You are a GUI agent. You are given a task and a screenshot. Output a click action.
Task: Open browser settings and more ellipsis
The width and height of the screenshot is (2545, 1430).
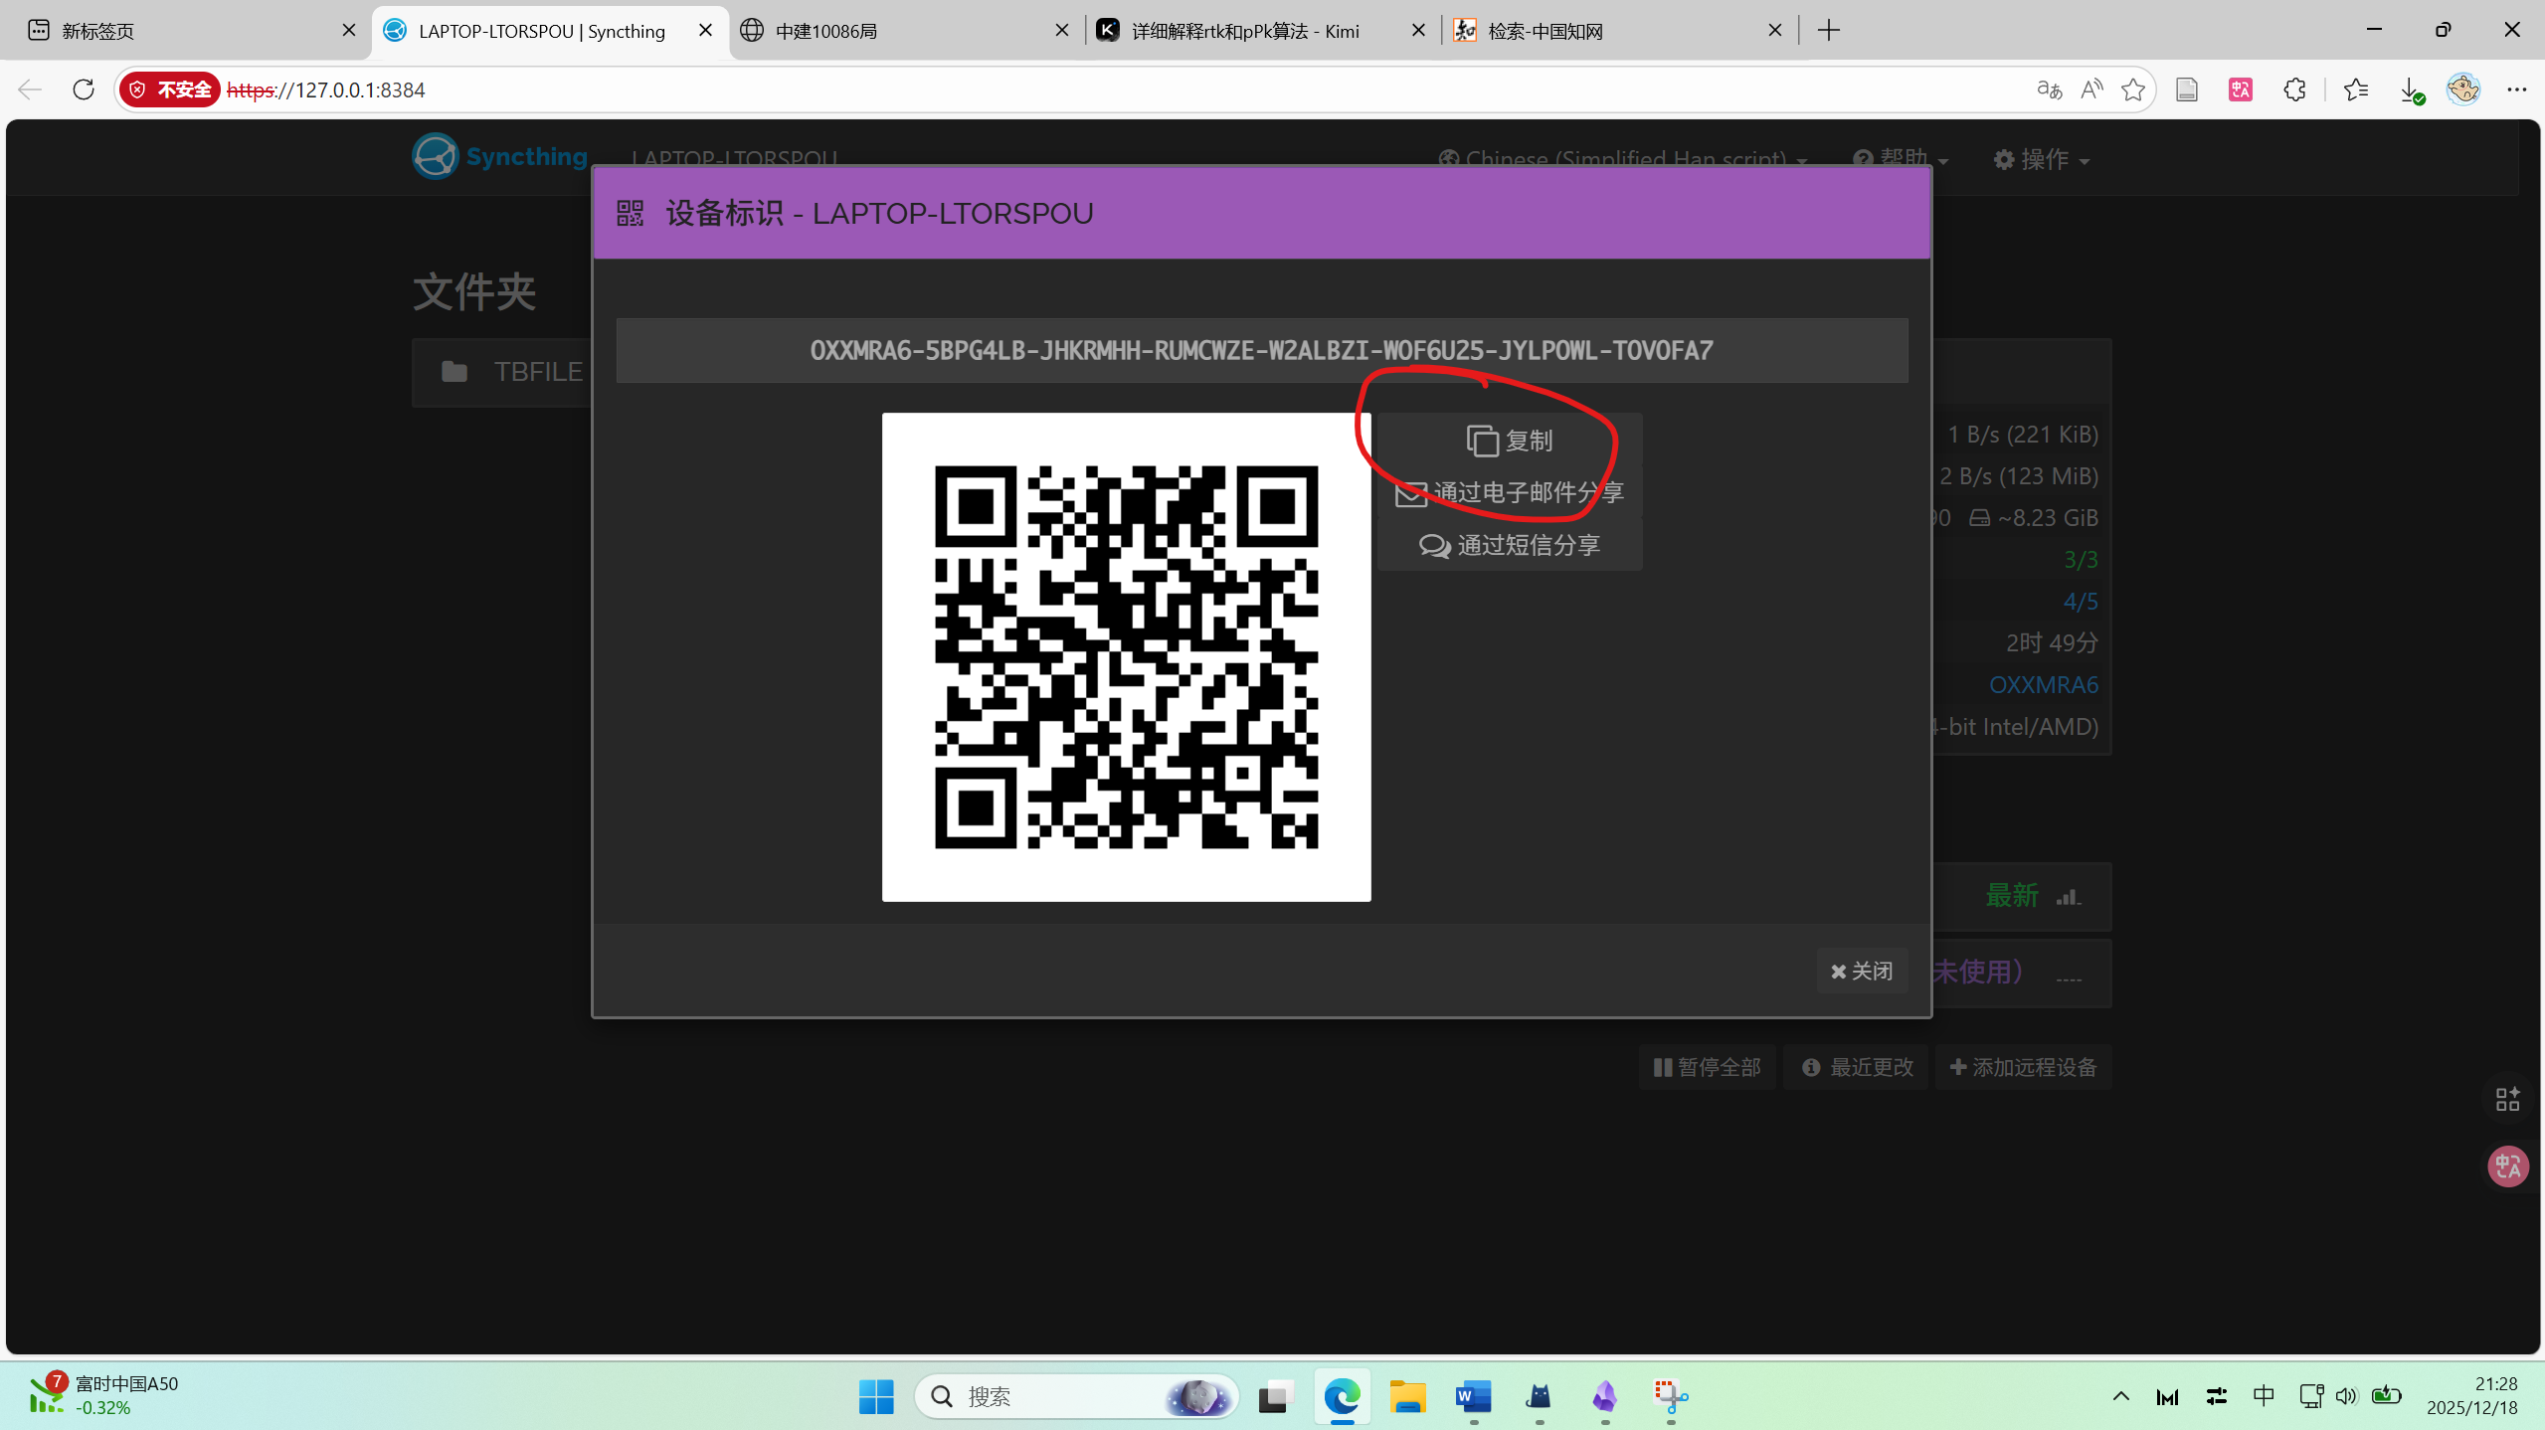(x=2516, y=89)
